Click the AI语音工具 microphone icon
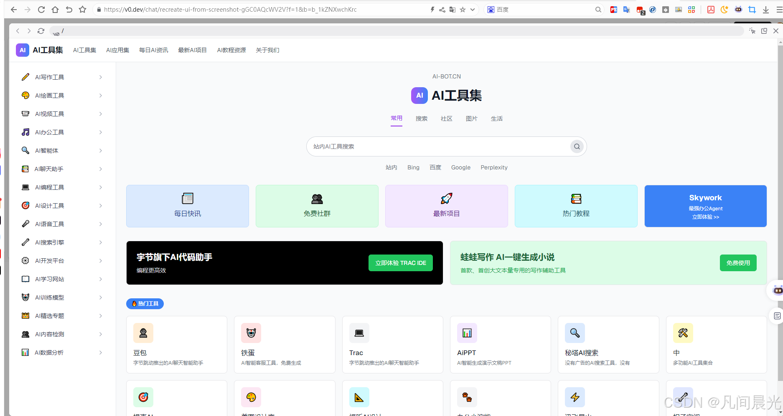 pos(25,224)
